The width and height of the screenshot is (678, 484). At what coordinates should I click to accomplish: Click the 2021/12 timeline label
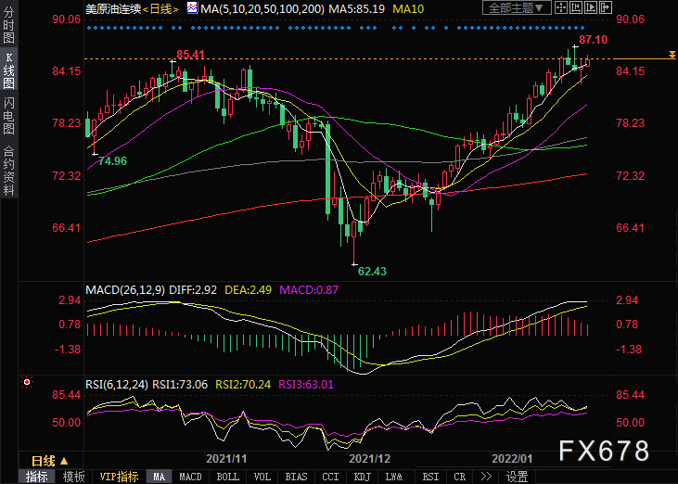coord(369,459)
